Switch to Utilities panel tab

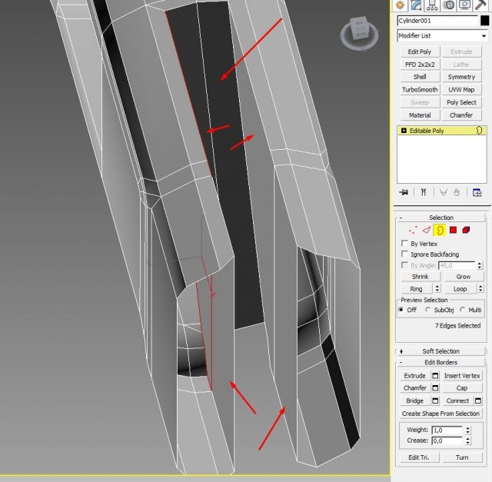[481, 5]
